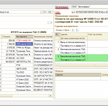The height and width of the screenshot is (106, 108).
Task: Click the amount cell '27 000,00'
Action: pyautogui.click(x=9, y=58)
